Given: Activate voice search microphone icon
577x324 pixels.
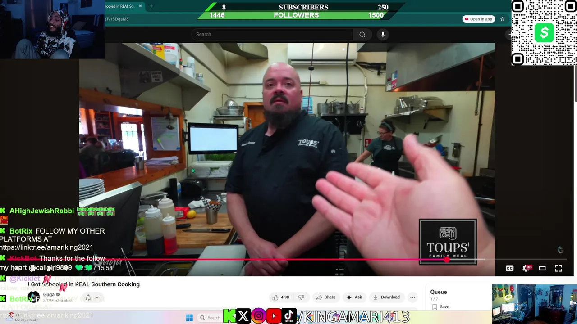Looking at the screenshot, I should point(383,35).
